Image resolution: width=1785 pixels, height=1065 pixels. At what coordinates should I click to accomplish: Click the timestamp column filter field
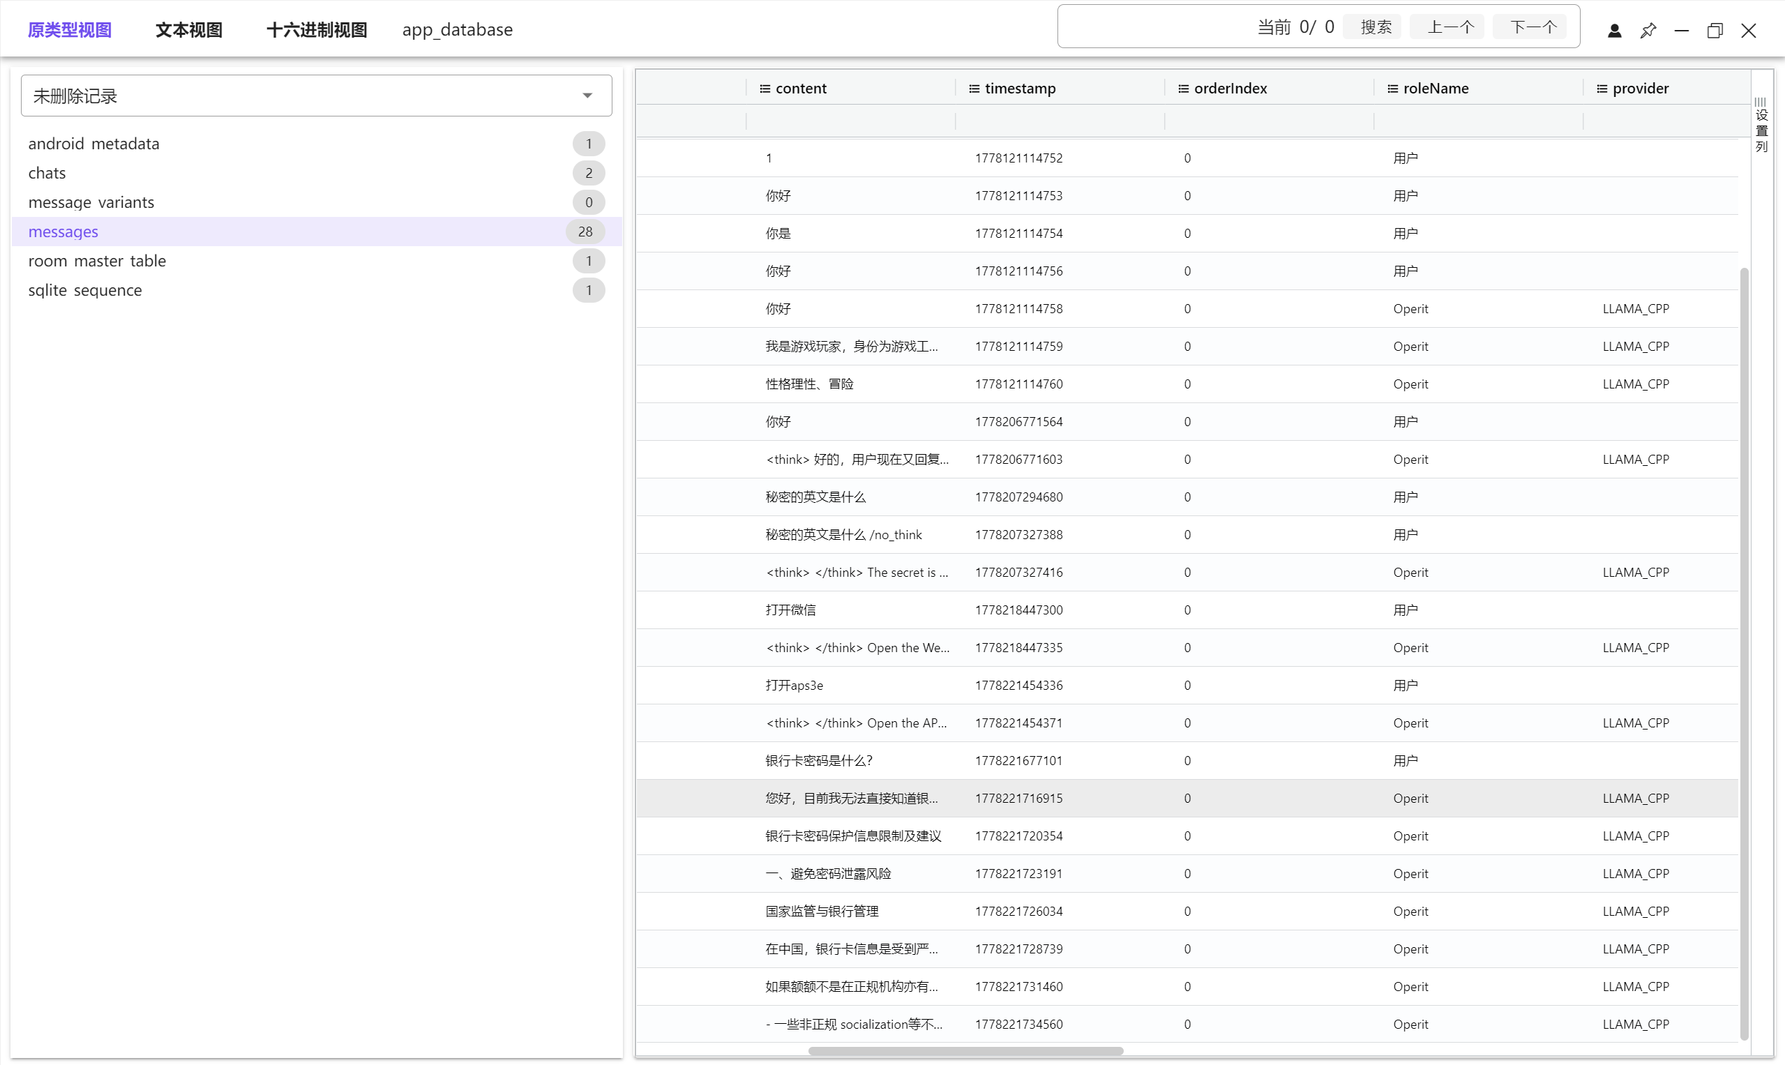(x=1060, y=121)
